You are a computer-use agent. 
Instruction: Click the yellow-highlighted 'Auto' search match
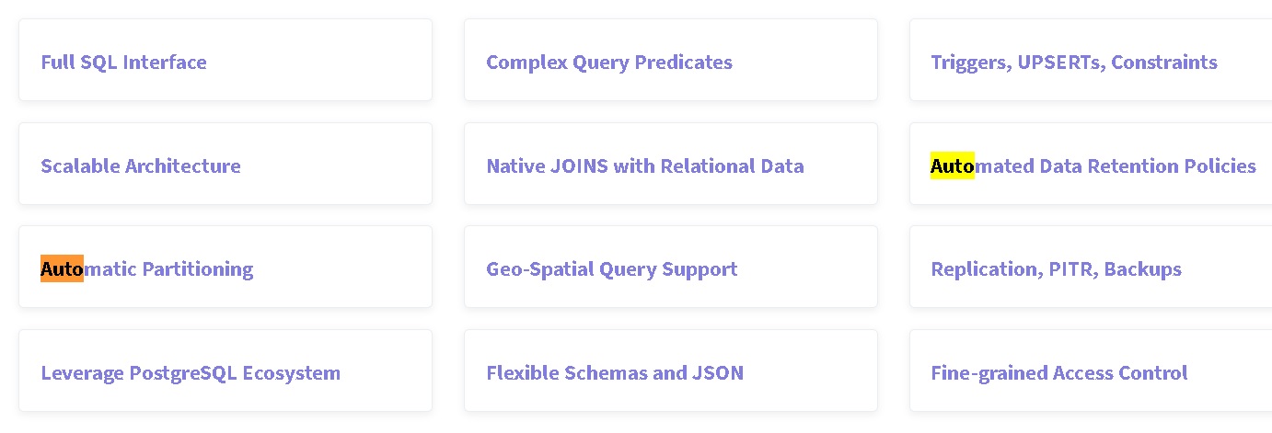(952, 166)
